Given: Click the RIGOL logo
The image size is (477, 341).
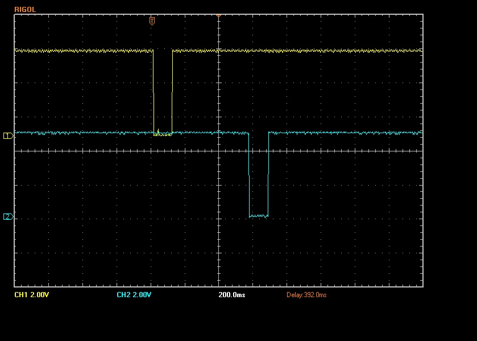Looking at the screenshot, I should pos(24,9).
